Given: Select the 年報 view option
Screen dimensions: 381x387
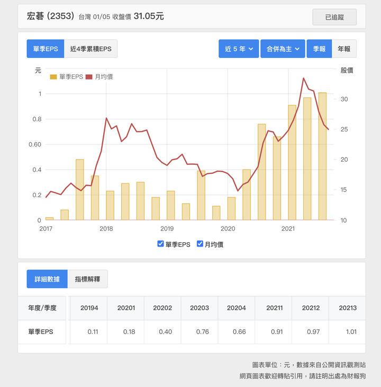Looking at the screenshot, I should pyautogui.click(x=344, y=49).
